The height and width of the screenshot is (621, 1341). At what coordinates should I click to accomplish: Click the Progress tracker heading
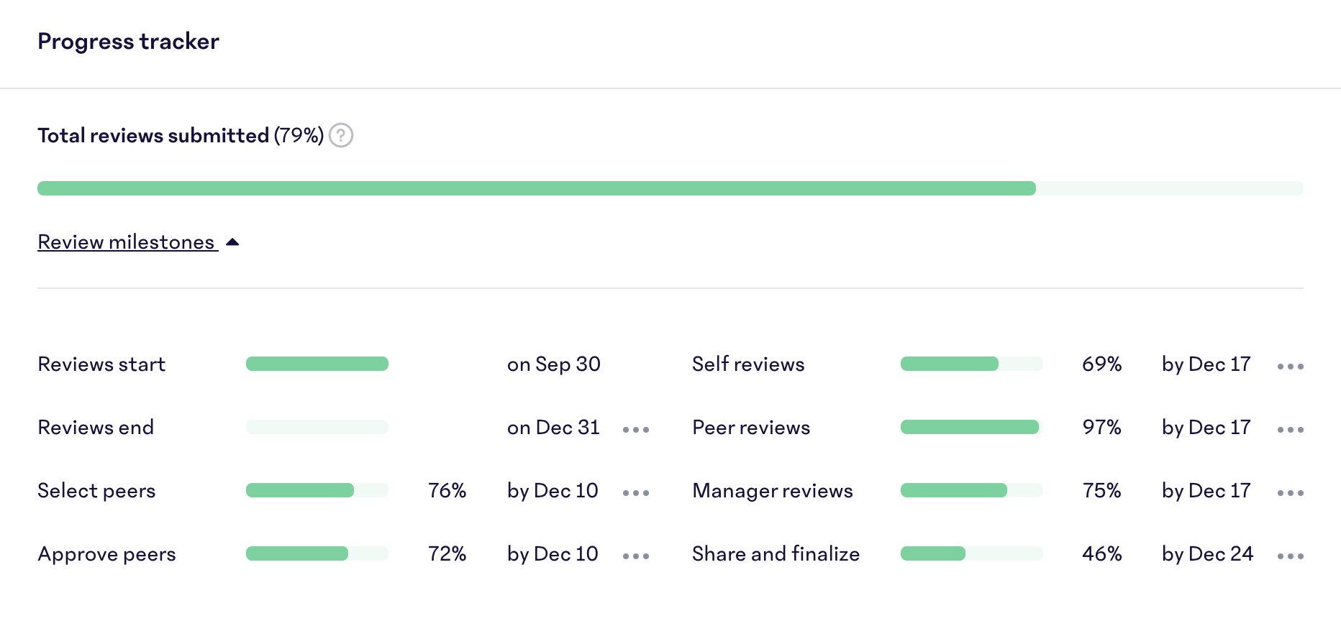pos(128,42)
